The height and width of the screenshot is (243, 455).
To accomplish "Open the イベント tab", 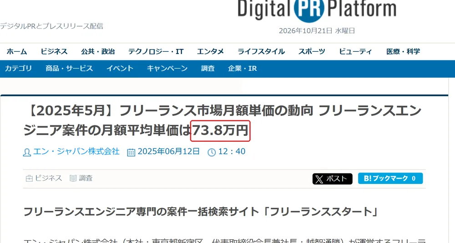I will pos(120,68).
